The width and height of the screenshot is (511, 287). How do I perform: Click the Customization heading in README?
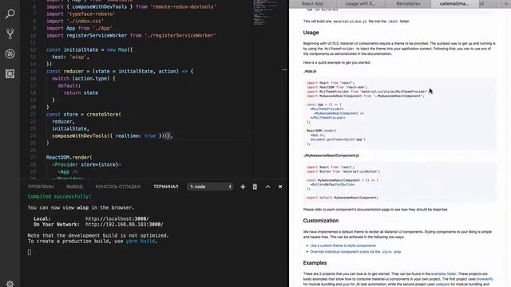point(321,221)
